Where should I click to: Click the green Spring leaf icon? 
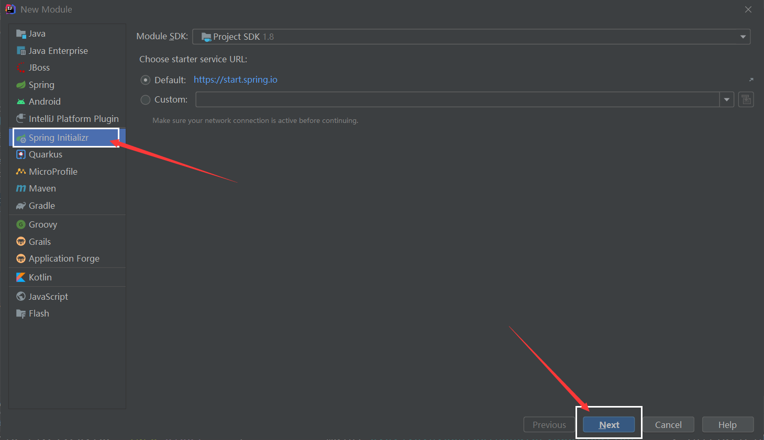point(21,85)
